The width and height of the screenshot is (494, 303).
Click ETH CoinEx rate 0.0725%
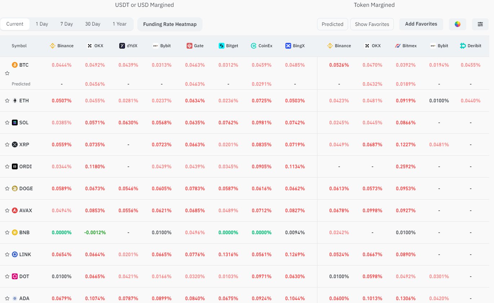point(262,101)
